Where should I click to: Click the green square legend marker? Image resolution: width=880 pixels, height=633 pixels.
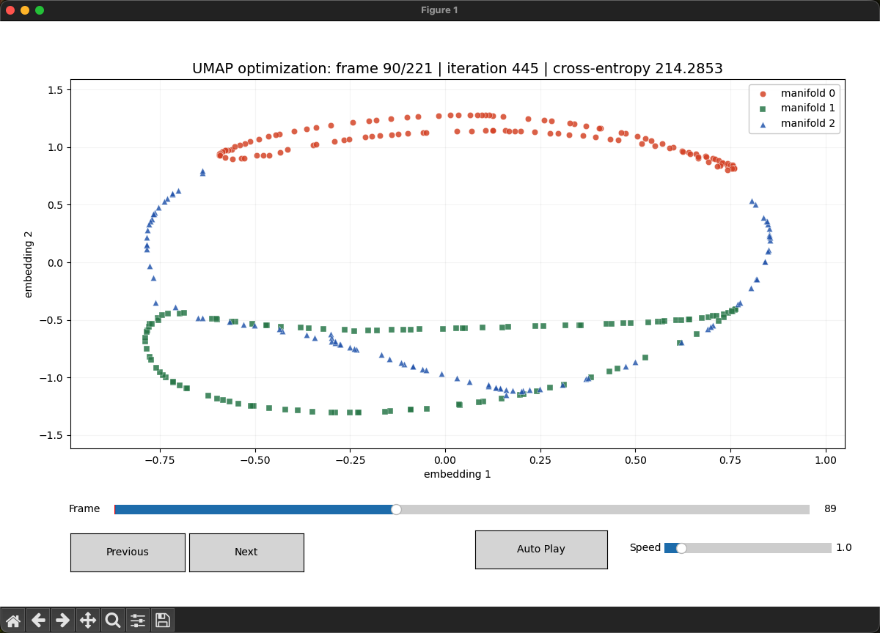click(x=763, y=108)
